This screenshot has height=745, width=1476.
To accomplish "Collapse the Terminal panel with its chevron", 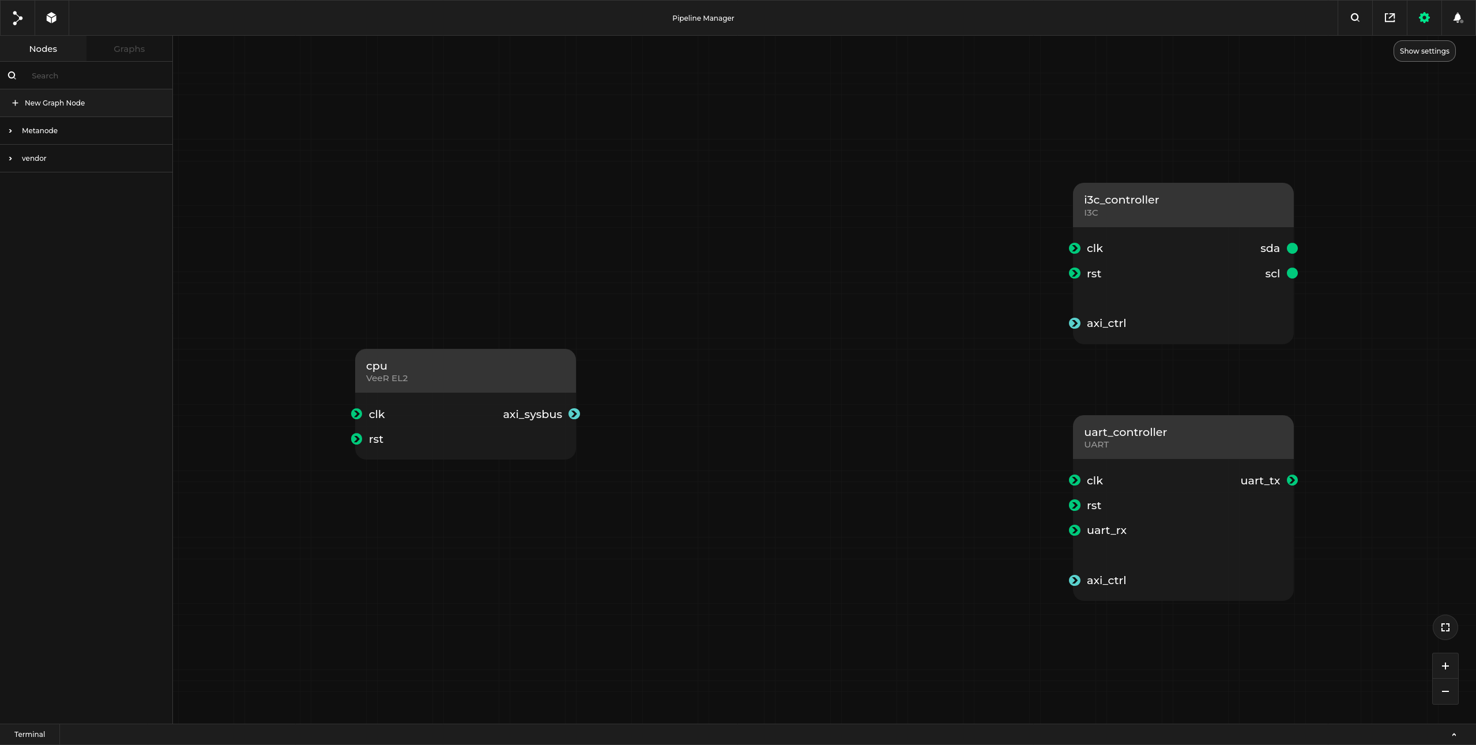I will (x=1454, y=735).
